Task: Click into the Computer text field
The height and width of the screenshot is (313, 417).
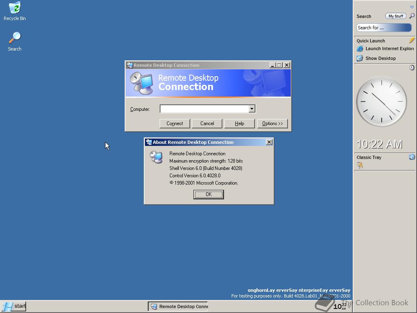Action: pos(204,108)
